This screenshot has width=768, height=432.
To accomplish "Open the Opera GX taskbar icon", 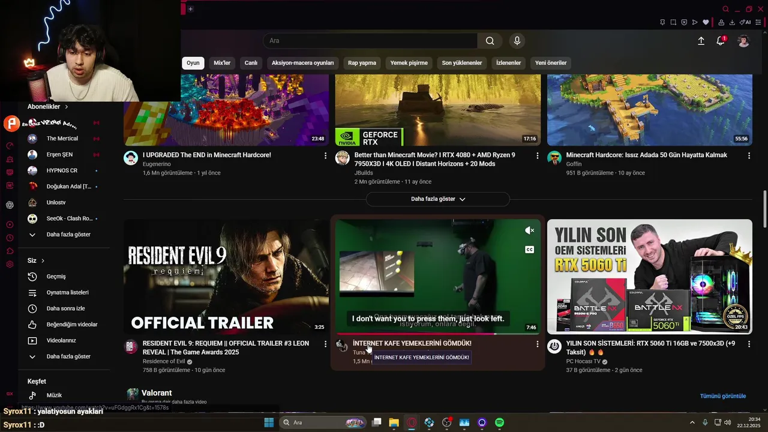I will click(411, 422).
